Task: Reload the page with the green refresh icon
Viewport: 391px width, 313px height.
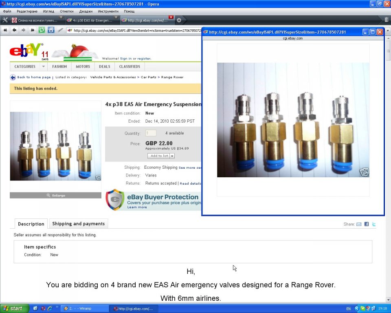Action: coord(42,30)
